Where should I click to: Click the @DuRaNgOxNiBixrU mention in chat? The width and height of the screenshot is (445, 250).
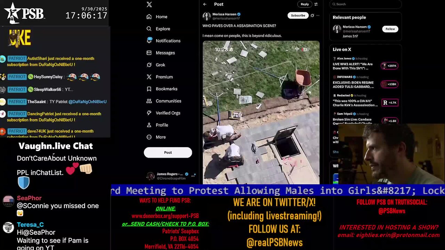pyautogui.click(x=87, y=102)
